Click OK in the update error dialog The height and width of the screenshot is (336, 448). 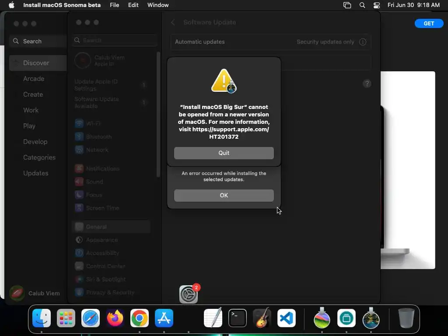[x=224, y=195]
